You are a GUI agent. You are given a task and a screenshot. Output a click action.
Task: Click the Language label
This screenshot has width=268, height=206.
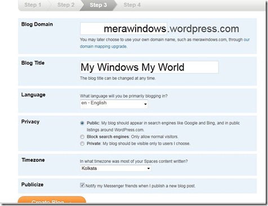[33, 95]
